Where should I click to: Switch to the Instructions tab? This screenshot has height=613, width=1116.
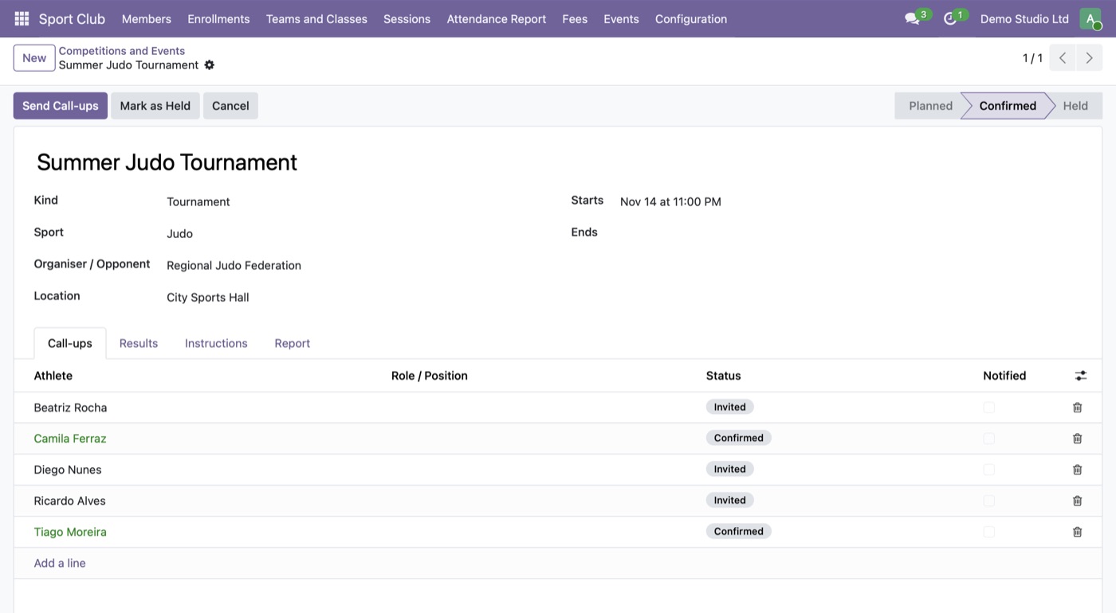pos(216,343)
